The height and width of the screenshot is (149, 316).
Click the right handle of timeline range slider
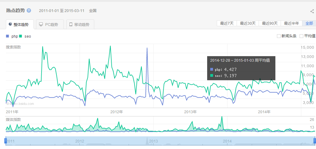(x=314, y=141)
